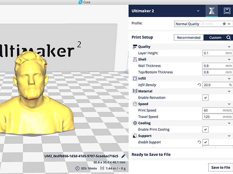Screen dimensions: 233x174
Task: Click the Quality category icon
Action: [135, 47]
